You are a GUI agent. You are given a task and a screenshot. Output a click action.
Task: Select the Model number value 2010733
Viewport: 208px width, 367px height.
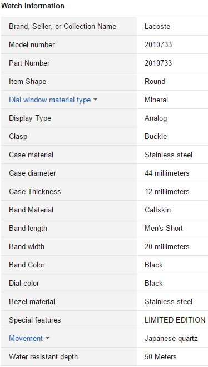tap(158, 44)
